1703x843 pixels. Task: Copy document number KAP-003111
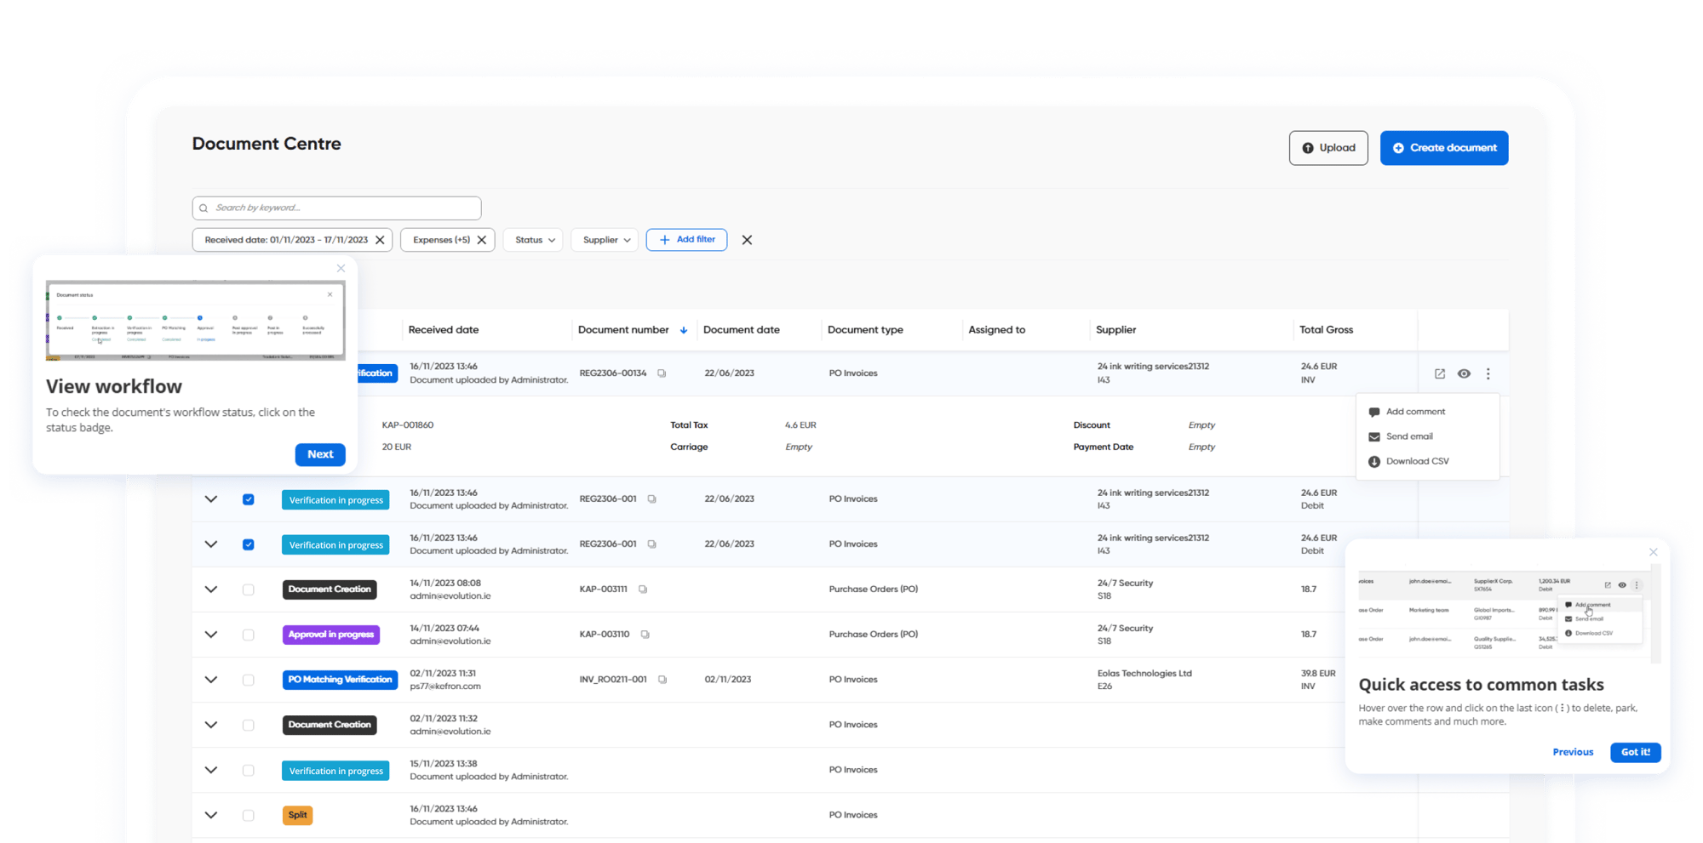point(643,590)
